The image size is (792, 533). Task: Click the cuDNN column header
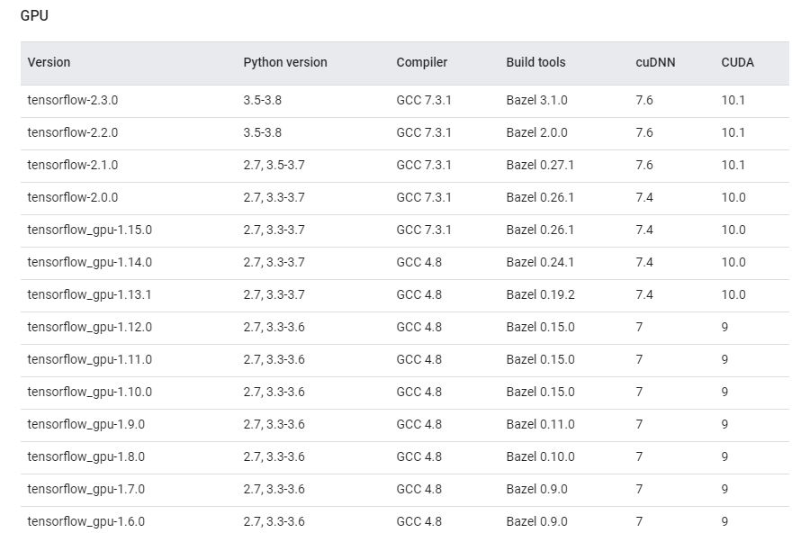tap(655, 62)
